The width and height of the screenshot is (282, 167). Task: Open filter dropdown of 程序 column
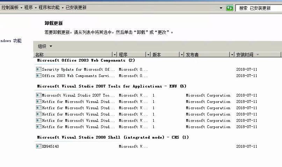[148, 55]
